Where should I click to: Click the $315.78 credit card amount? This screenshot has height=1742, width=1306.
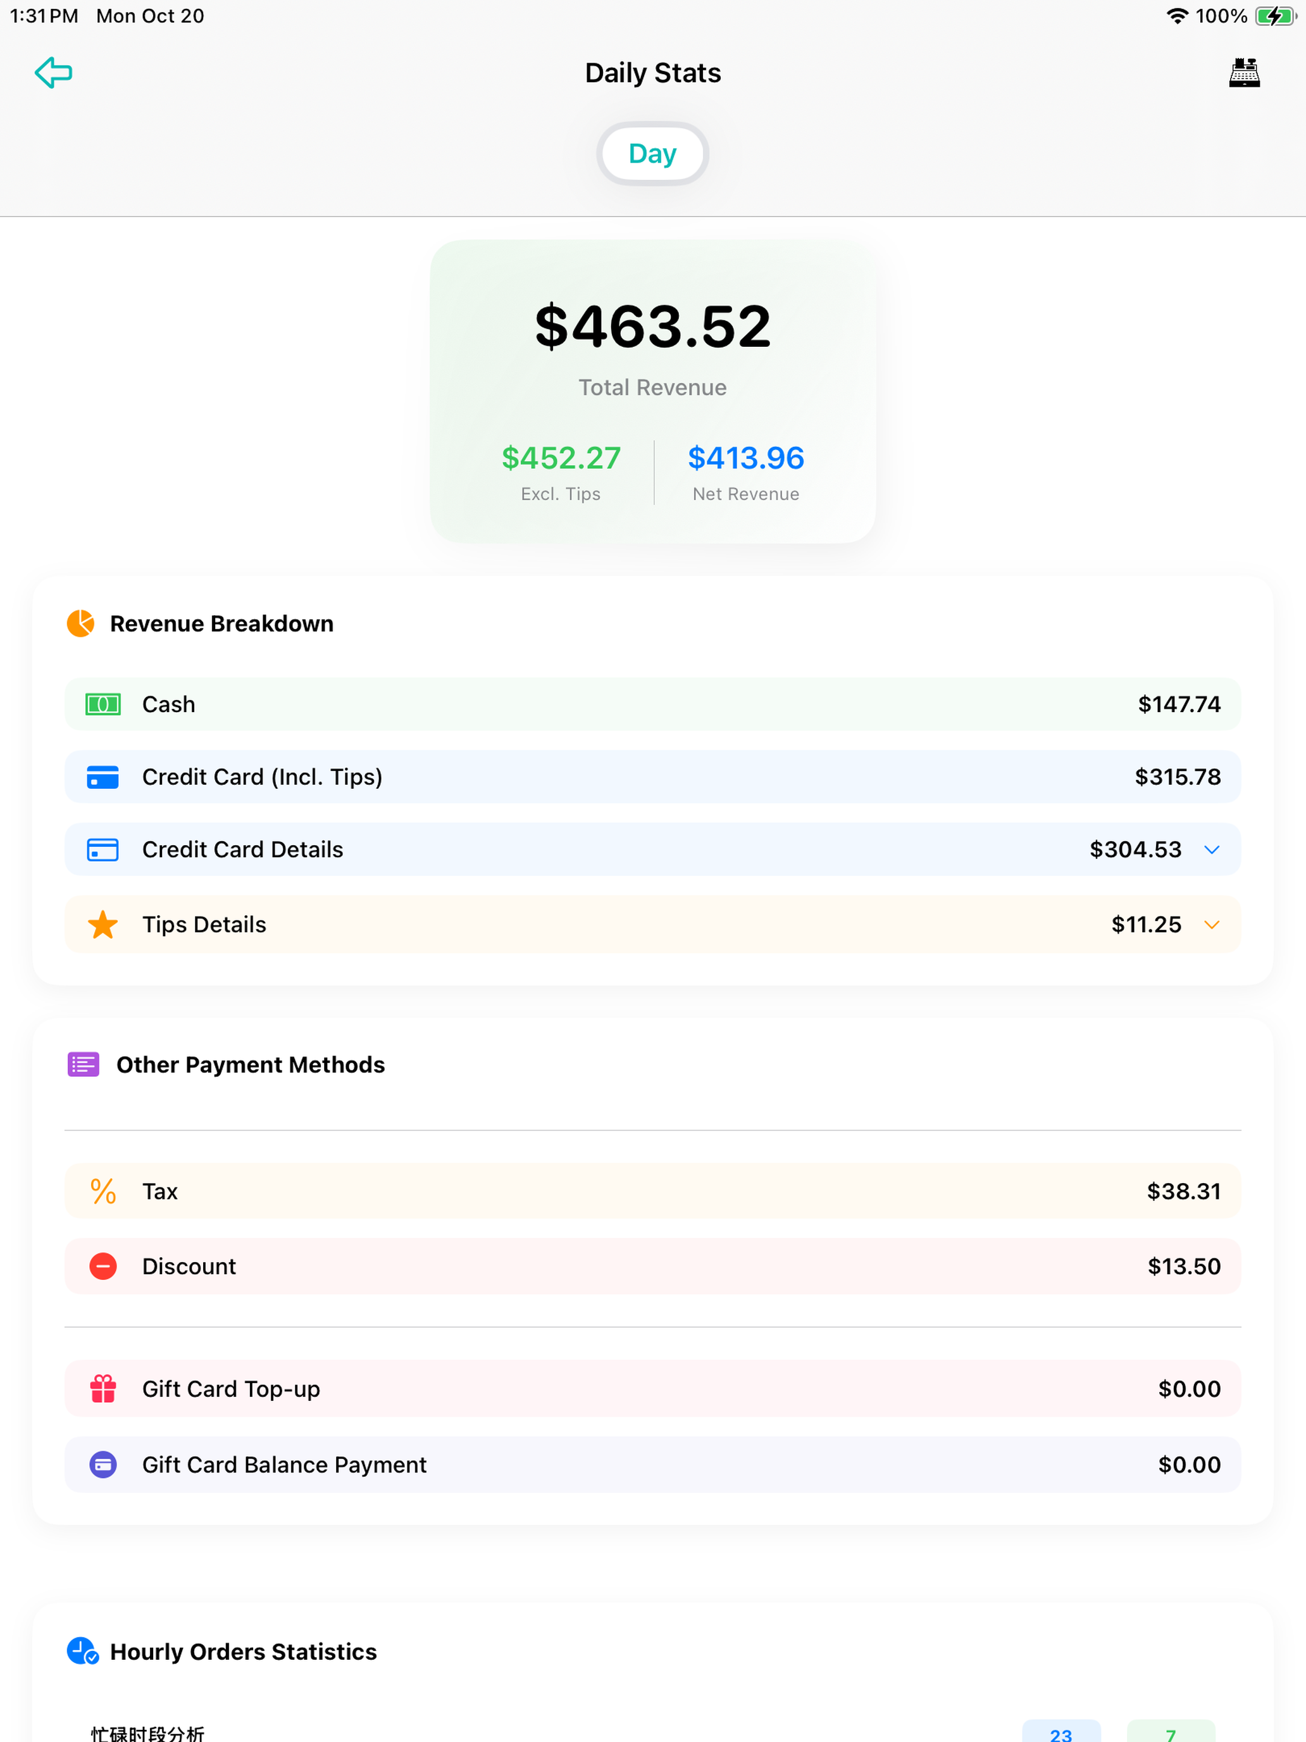click(x=1177, y=777)
